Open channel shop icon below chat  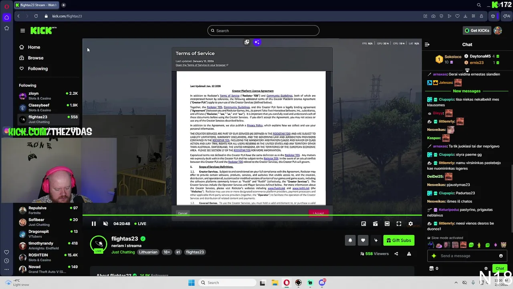[x=431, y=269]
